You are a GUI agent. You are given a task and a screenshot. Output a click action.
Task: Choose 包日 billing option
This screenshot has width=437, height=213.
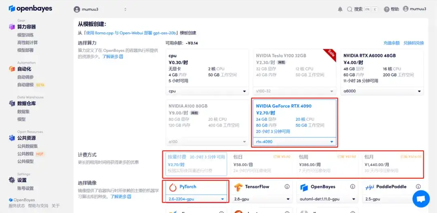tap(262, 164)
